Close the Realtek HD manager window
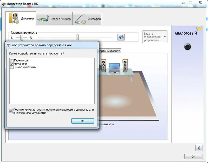Viewport: 208px width, 163px height. click(x=200, y=3)
